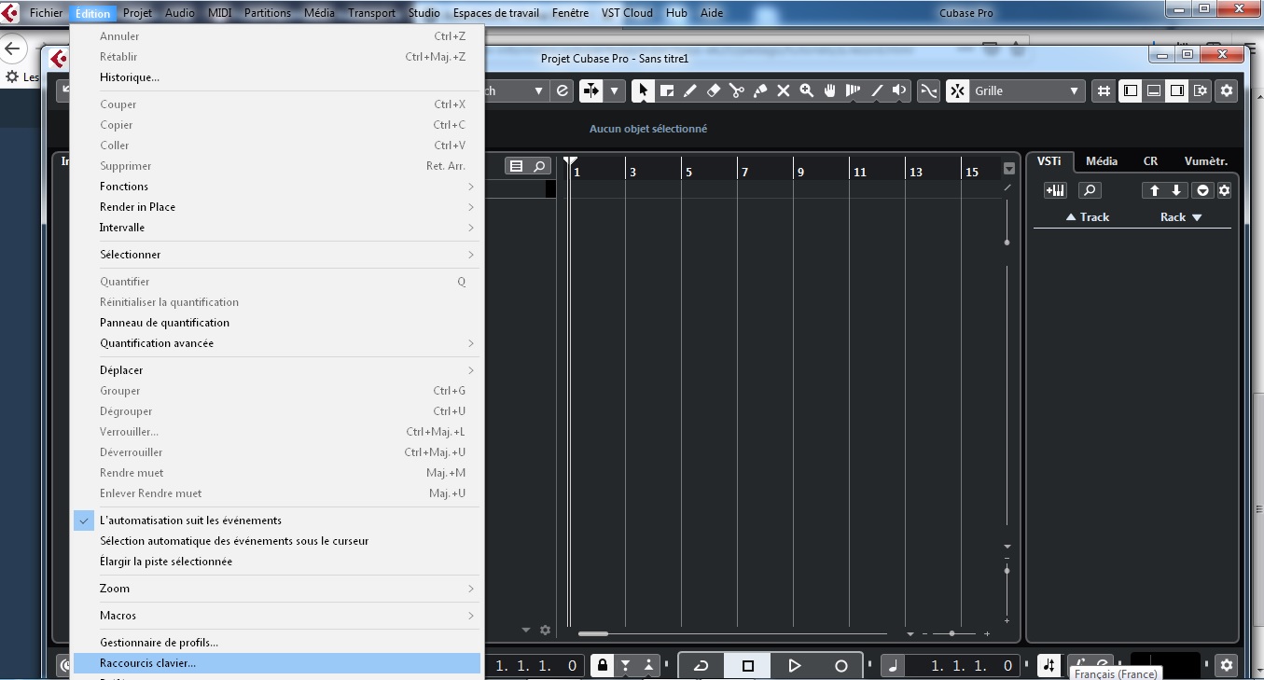Open track list preset list icon
The height and width of the screenshot is (680, 1264).
click(517, 166)
